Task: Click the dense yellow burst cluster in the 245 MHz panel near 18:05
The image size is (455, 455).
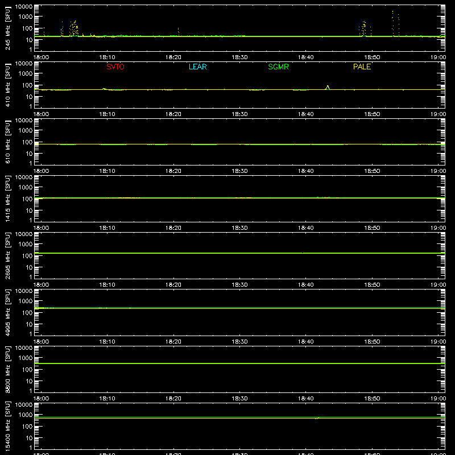Action: (74, 29)
